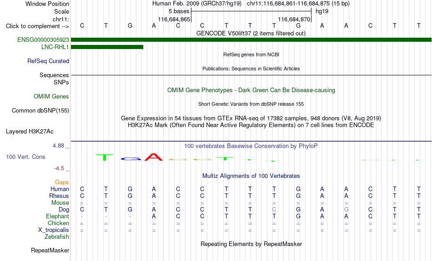Select the Dog species label
This screenshot has height=261, width=432.
(x=64, y=210)
